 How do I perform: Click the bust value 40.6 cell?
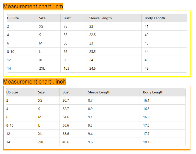tap(66, 142)
